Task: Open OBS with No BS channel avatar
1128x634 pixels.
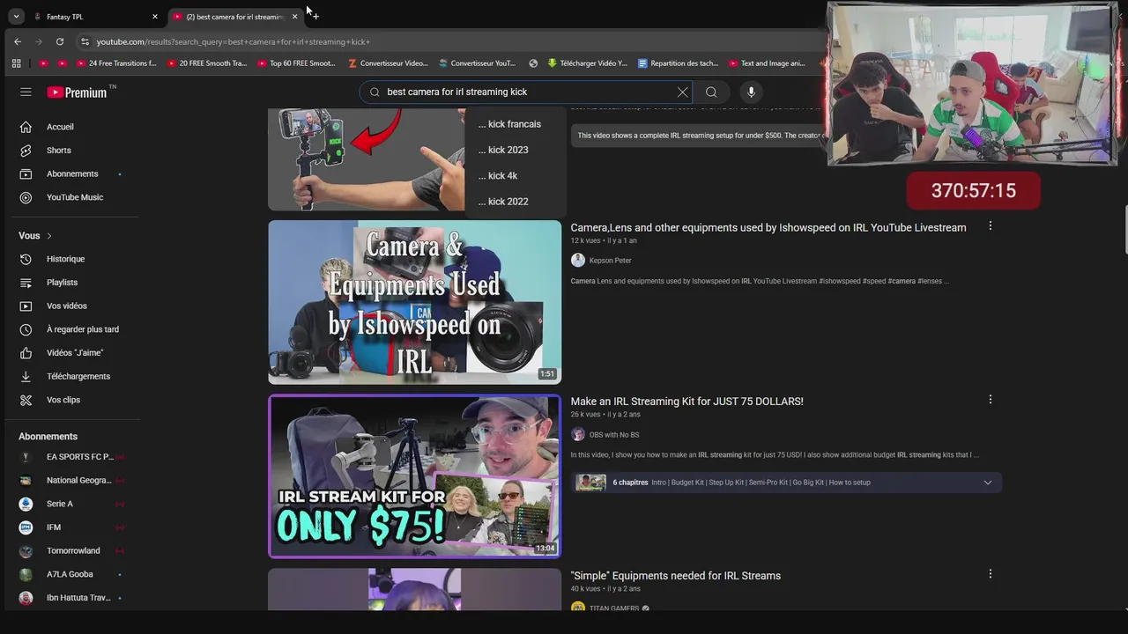Action: [578, 434]
